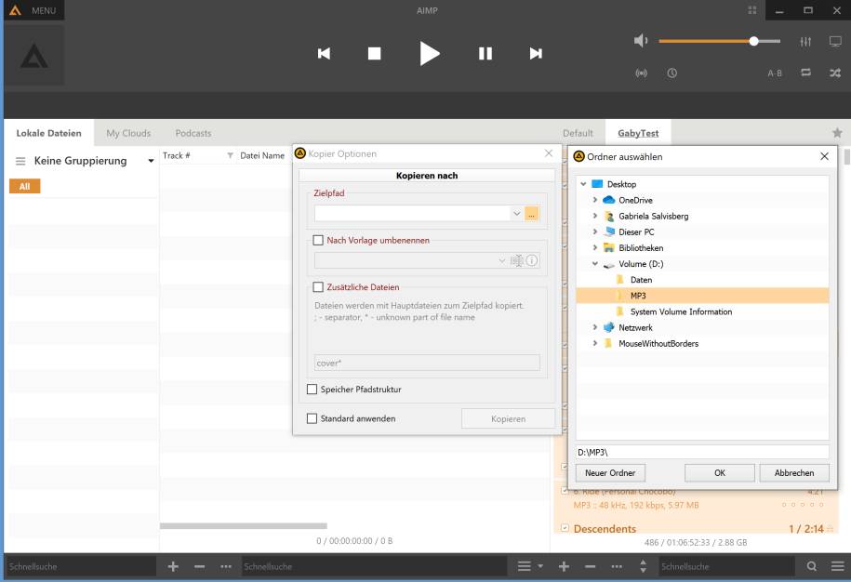Skip to the next track
Image resolution: width=851 pixels, height=582 pixels.
(536, 54)
